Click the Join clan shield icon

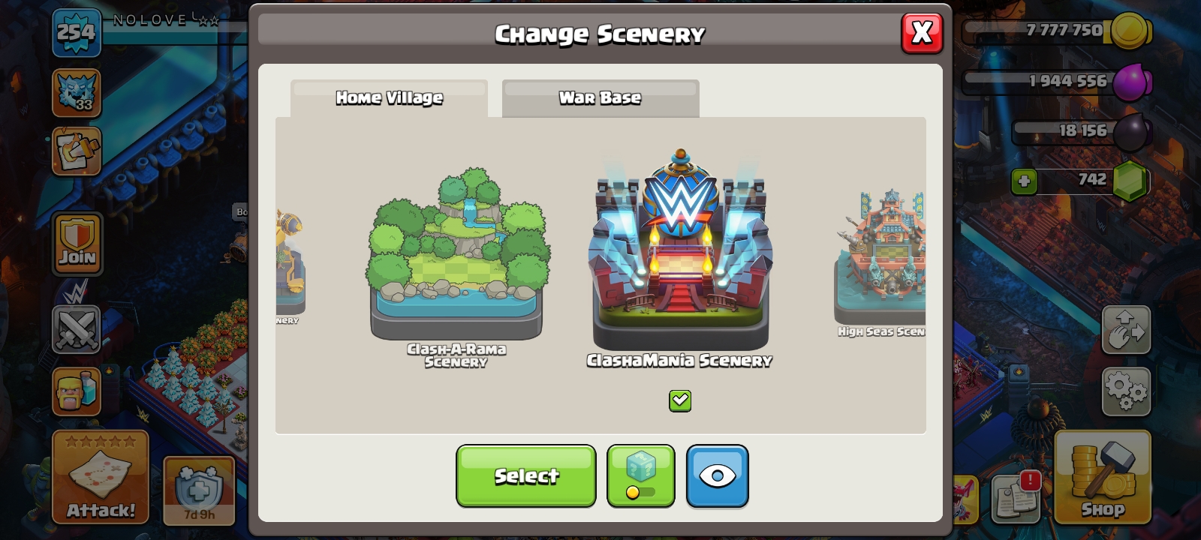point(77,244)
